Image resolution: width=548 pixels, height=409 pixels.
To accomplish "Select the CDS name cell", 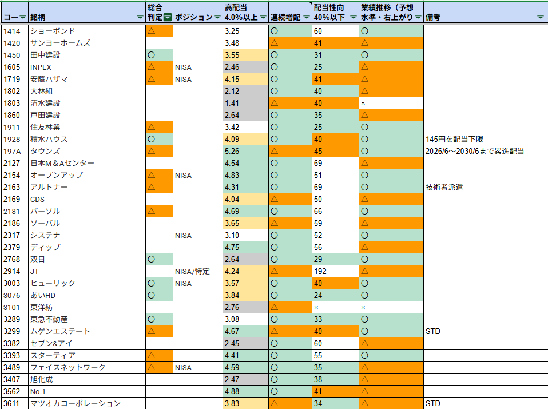I will (87, 199).
